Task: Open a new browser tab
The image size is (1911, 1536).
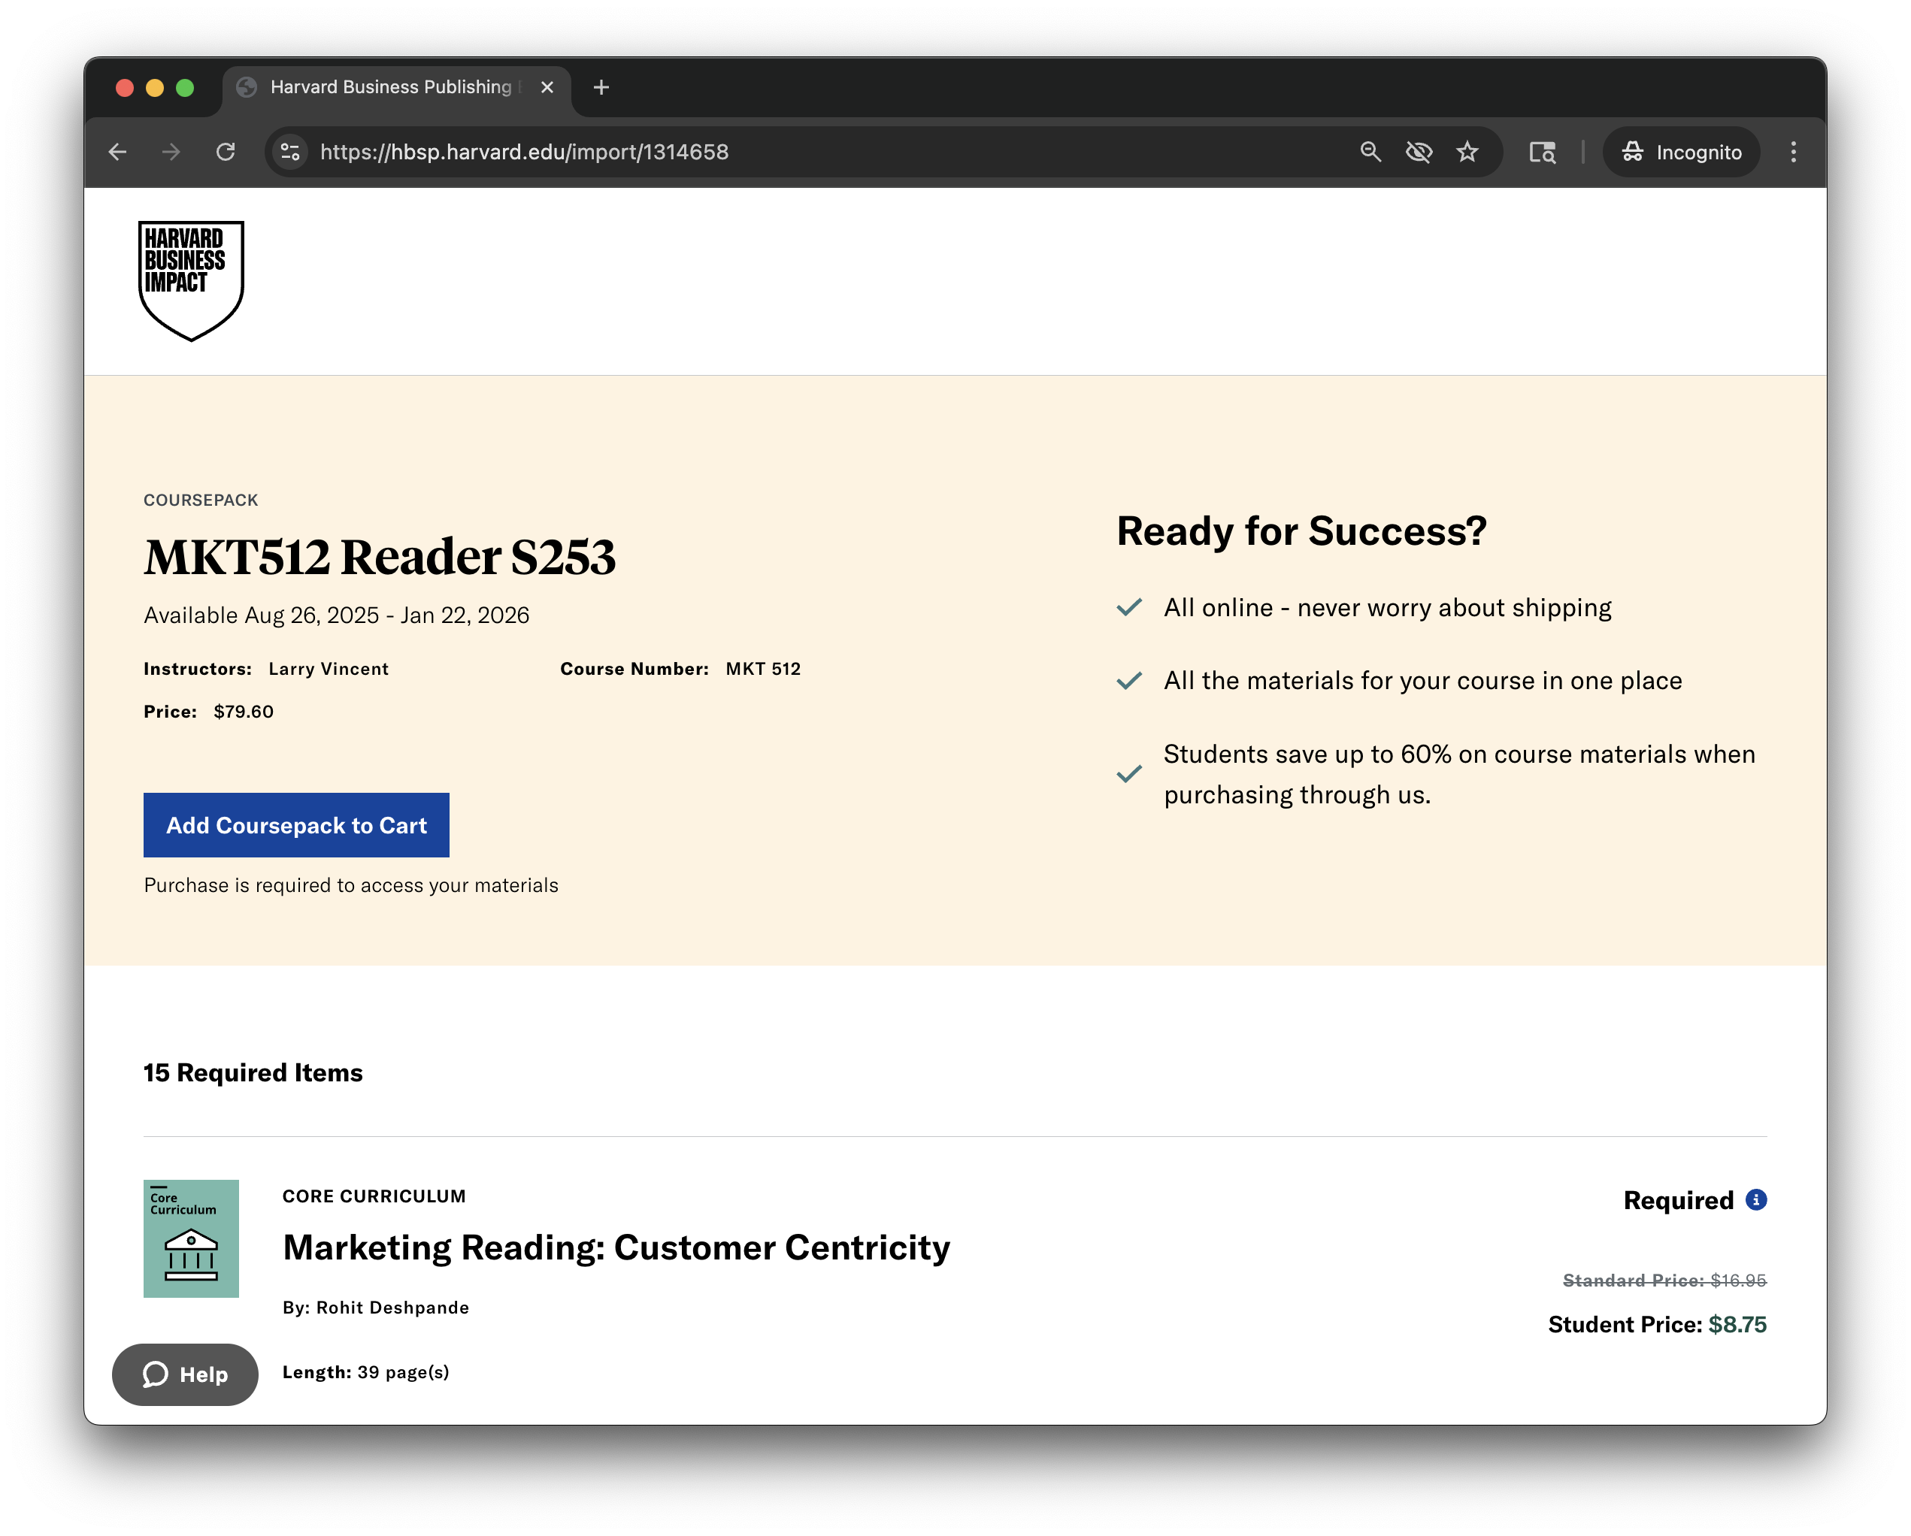Action: tap(601, 87)
